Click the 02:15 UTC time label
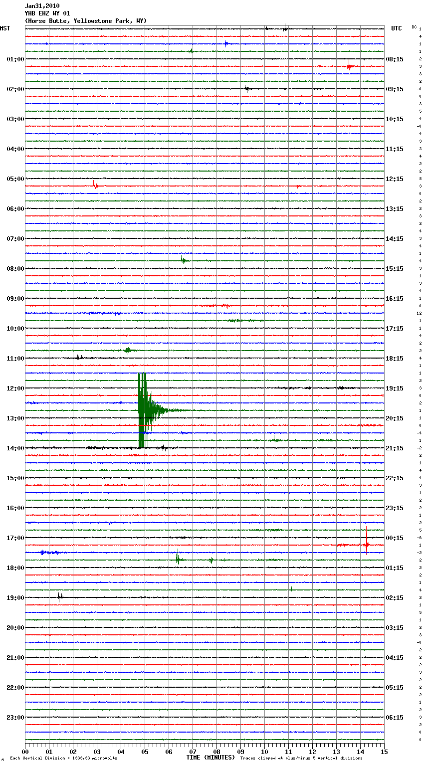Viewport: 424px width, 765px height. 395,598
